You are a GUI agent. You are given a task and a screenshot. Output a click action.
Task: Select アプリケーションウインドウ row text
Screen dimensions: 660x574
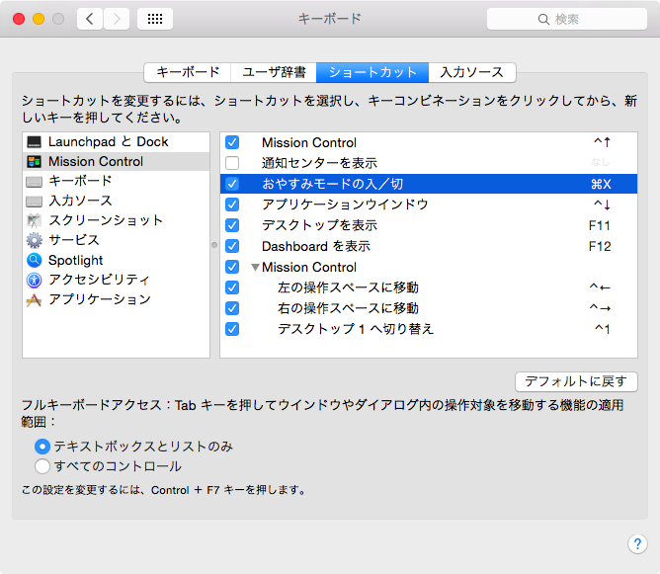[345, 205]
